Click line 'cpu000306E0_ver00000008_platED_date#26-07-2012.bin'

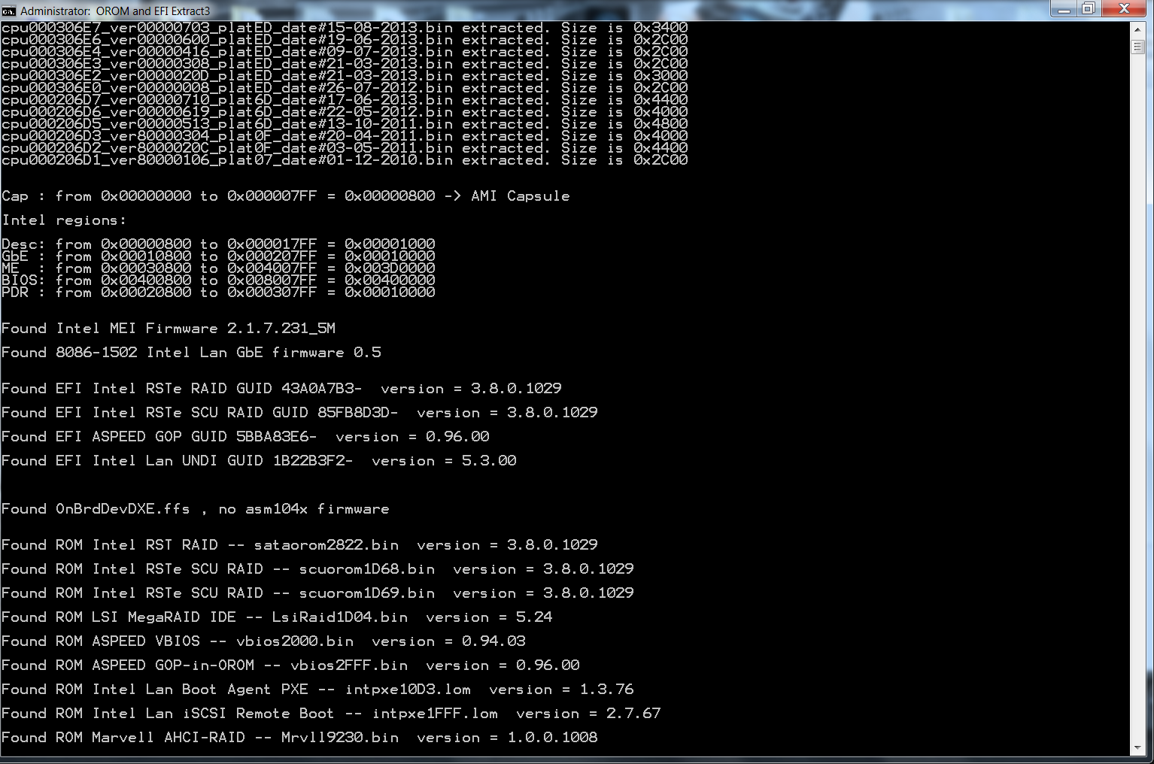pos(345,88)
